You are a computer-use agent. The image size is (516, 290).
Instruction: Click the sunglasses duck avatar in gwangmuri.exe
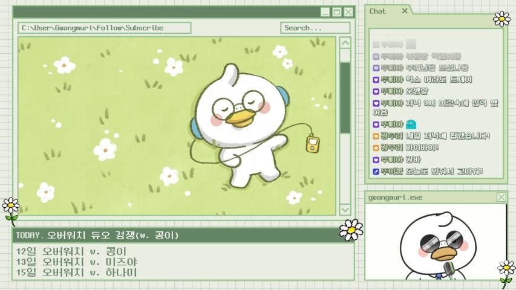(x=438, y=246)
